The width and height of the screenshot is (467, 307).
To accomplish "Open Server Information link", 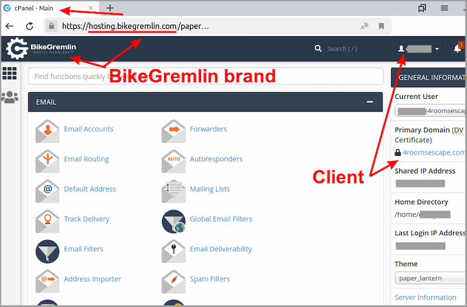I will (426, 298).
